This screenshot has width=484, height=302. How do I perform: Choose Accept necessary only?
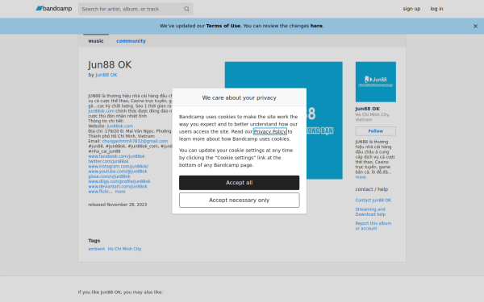[240, 201]
